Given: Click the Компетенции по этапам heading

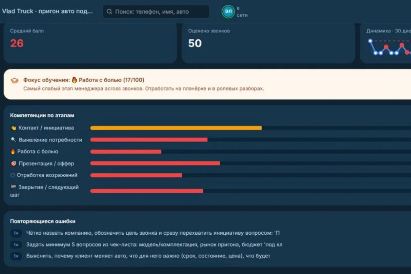Looking at the screenshot, I should [42, 115].
